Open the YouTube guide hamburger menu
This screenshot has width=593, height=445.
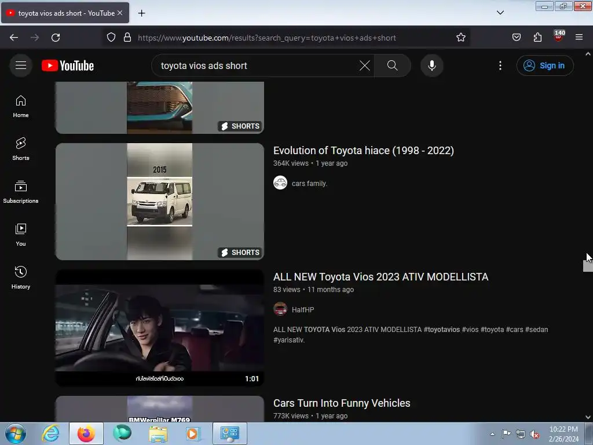(21, 65)
